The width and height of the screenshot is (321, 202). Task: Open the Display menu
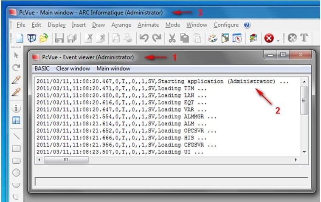(x=56, y=25)
